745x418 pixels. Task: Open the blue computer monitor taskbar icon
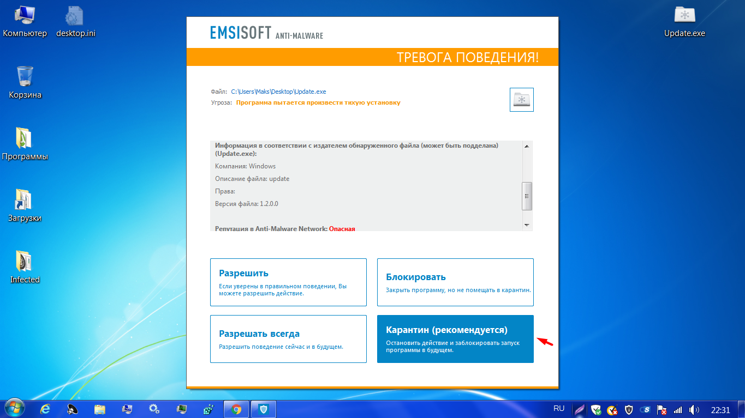(127, 409)
